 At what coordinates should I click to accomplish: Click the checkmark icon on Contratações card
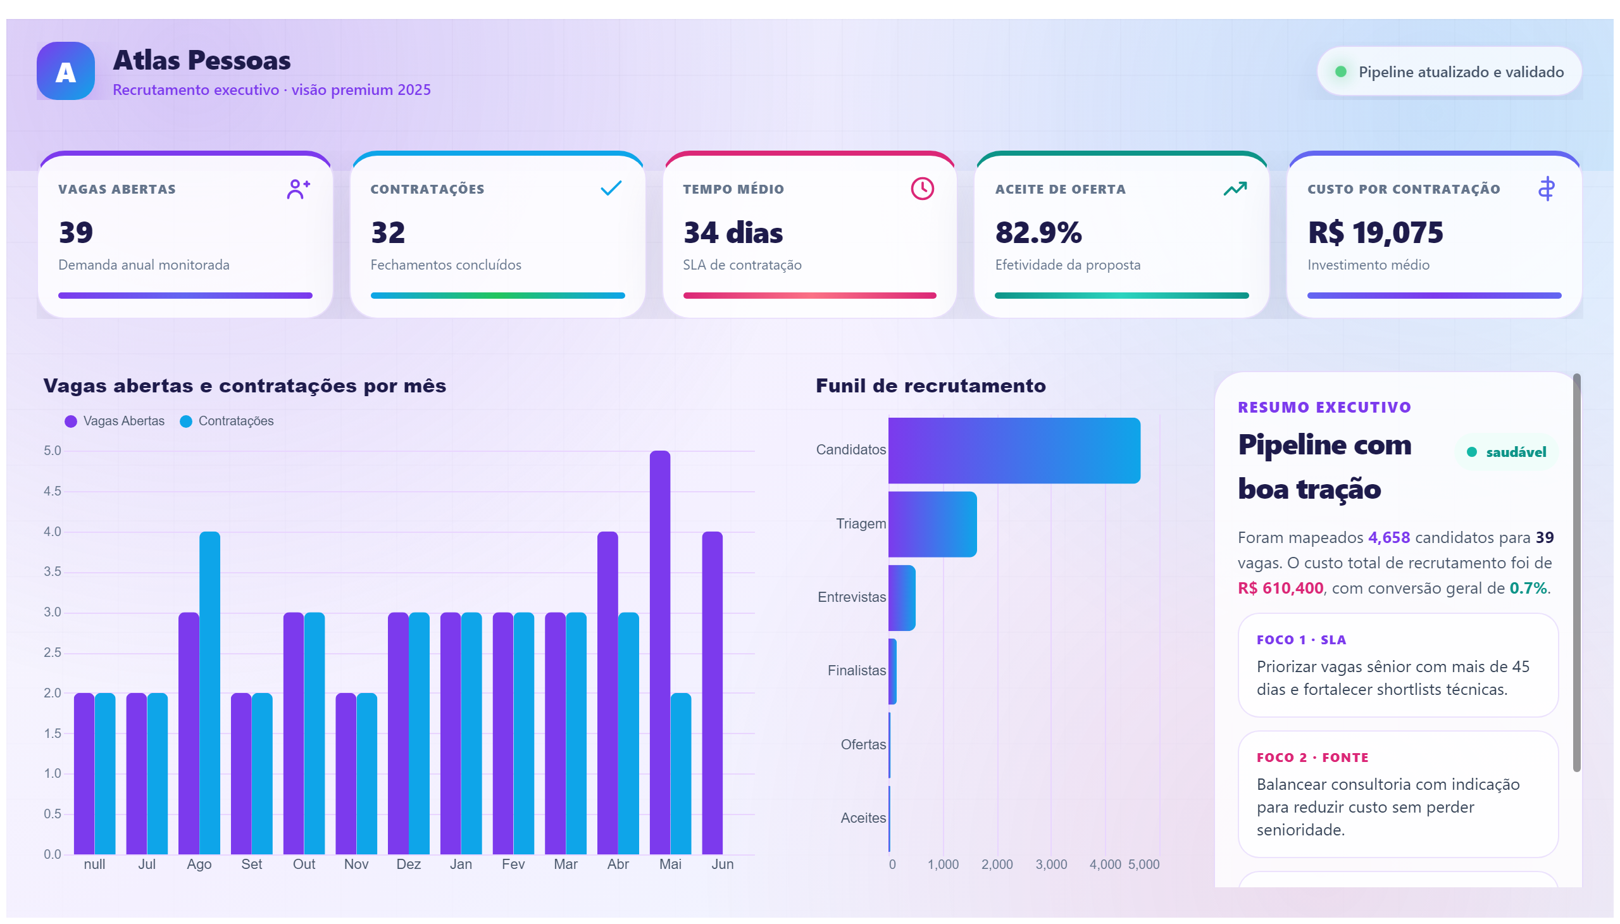[611, 189]
